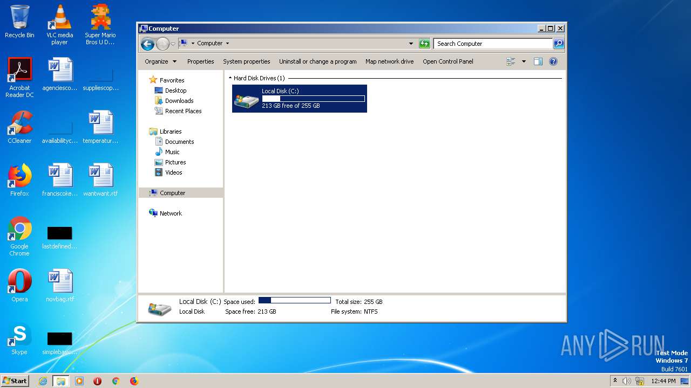Image resolution: width=691 pixels, height=388 pixels.
Task: Select VLC media player desktop shortcut
Action: coord(59,25)
